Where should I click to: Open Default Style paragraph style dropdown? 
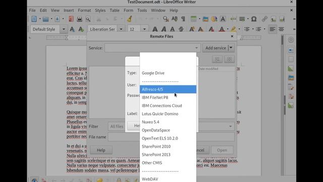[64, 29]
